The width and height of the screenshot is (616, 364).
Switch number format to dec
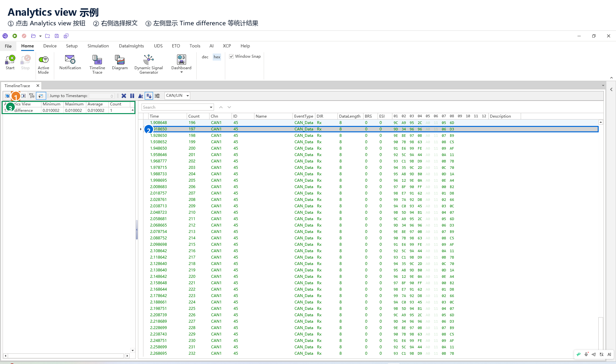click(205, 57)
